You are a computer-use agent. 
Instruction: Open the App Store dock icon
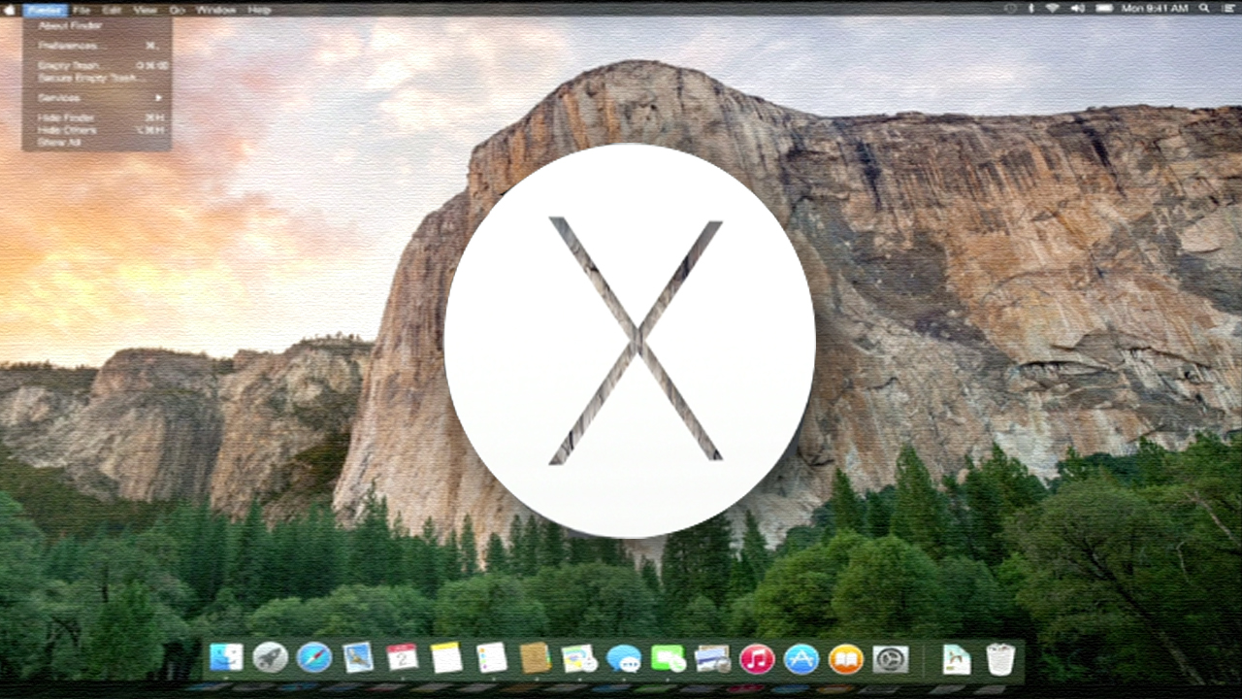click(x=801, y=658)
